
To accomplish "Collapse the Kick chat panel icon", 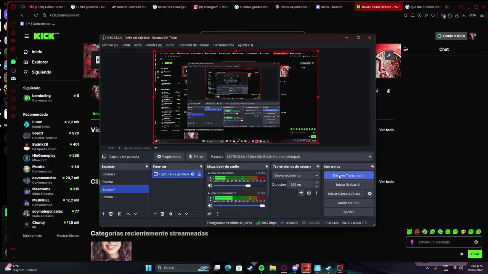I will coord(406,49).
